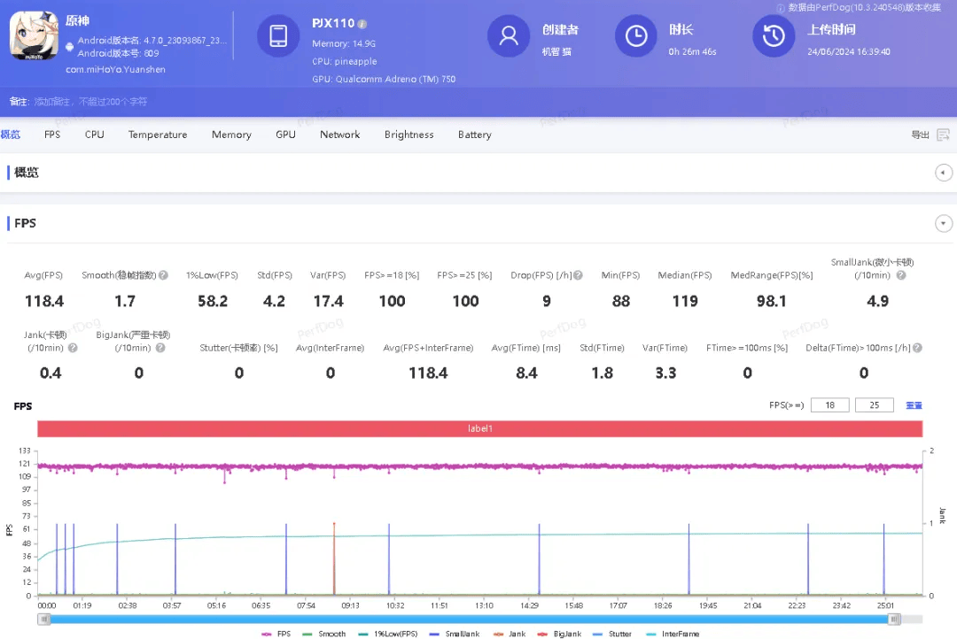Switch to the GPU tab
This screenshot has width=957, height=639.
coord(285,135)
